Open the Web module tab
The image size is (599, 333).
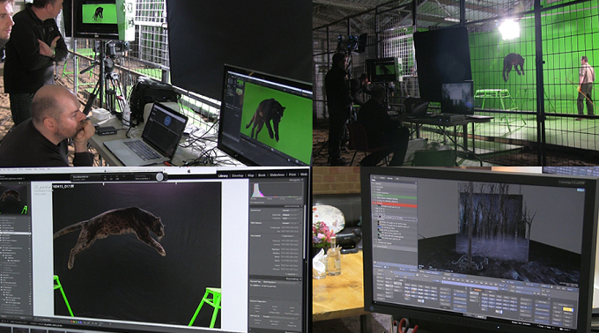pyautogui.click(x=304, y=174)
